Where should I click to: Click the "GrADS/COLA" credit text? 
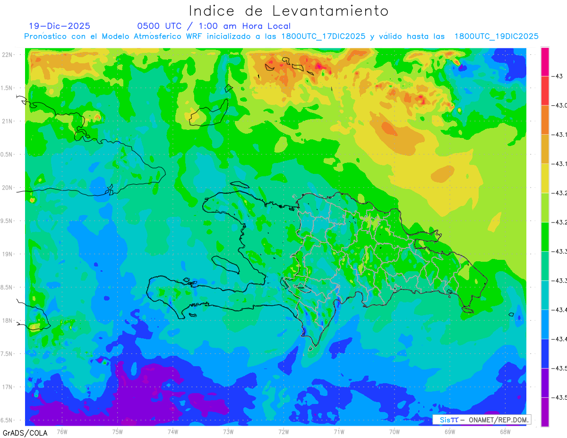tap(25, 433)
